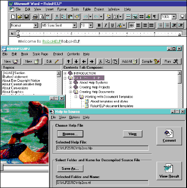Click the Selected Folder and Name field
This screenshot has width=187, height=188.
102,183
